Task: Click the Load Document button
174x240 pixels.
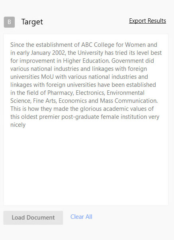Action: (x=33, y=218)
